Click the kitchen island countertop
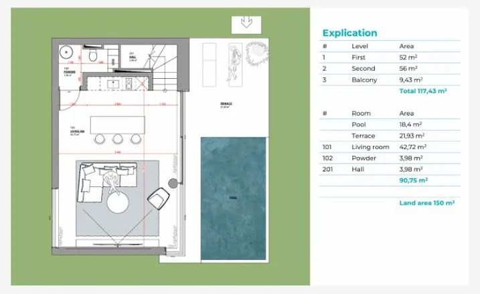 coord(118,124)
